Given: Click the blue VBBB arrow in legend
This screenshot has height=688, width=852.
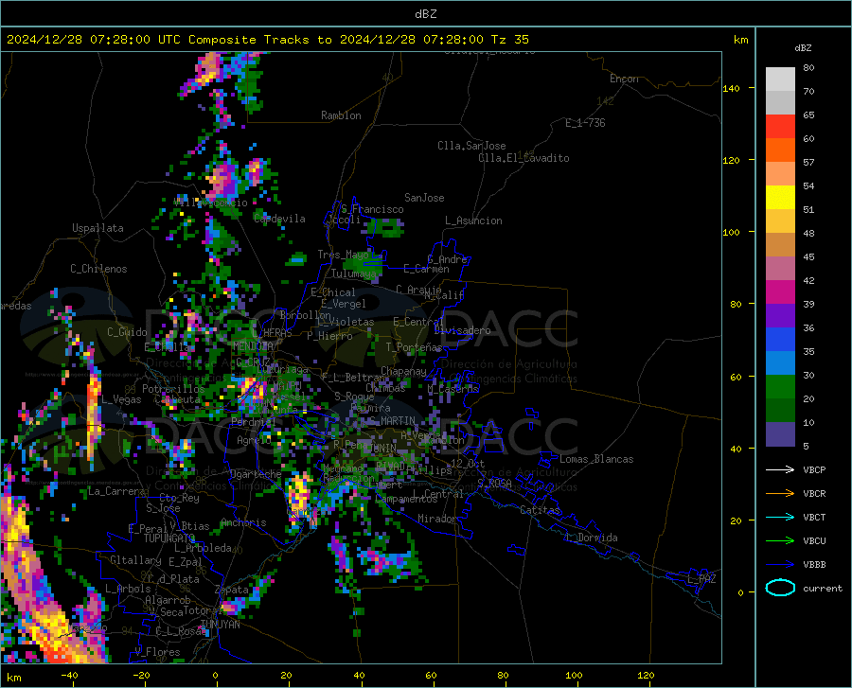Looking at the screenshot, I should pyautogui.click(x=780, y=565).
